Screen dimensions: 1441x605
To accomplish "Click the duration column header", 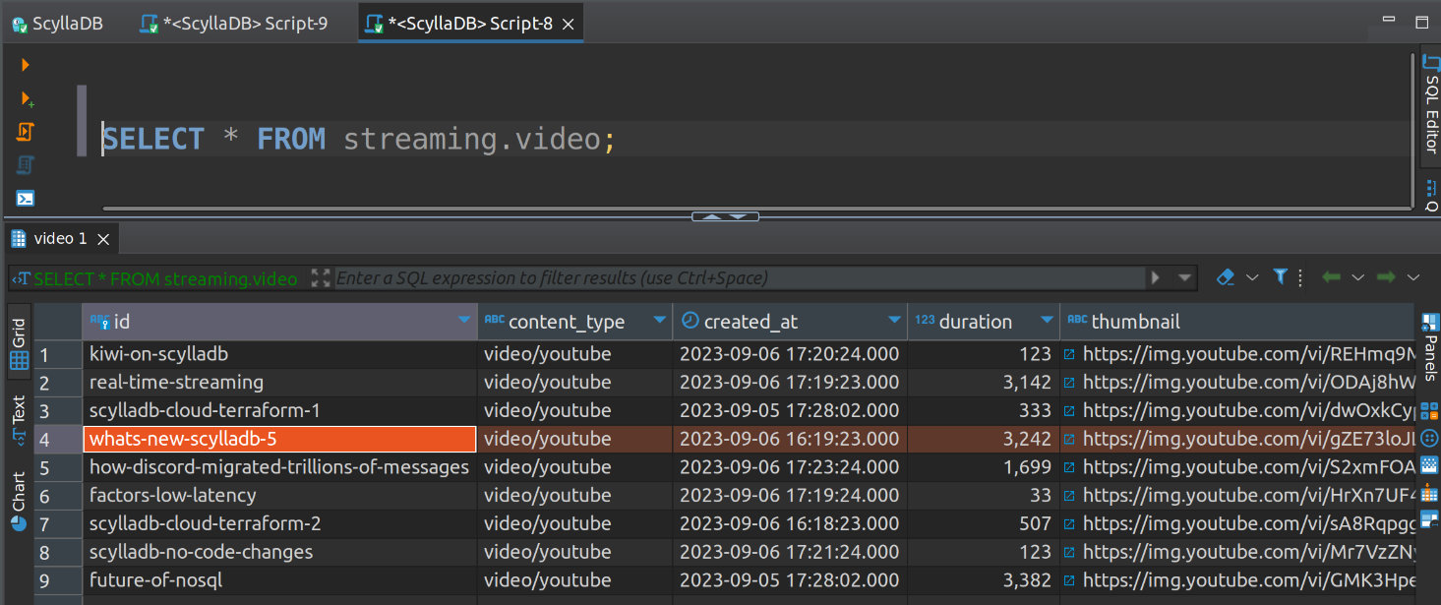I will [x=984, y=322].
